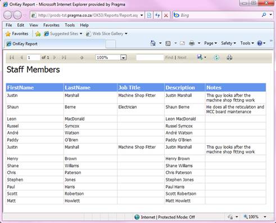Image resolution: width=276 pixels, height=223 pixels.
Task: Click the Notes column header
Action: coord(236,87)
